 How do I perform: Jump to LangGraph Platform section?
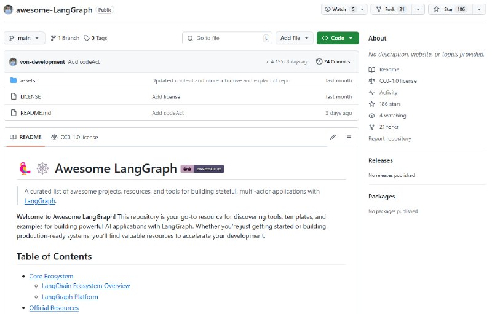(x=69, y=297)
